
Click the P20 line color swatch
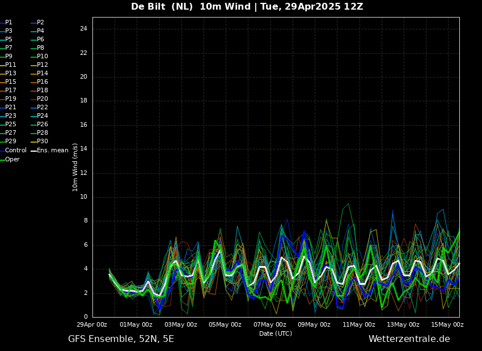pos(33,99)
